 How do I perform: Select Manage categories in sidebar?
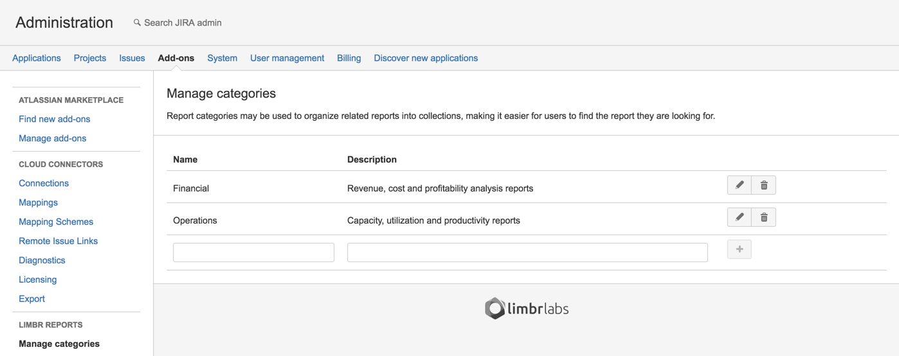59,344
